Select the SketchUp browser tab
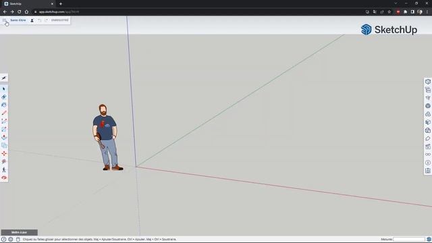 tap(28, 4)
